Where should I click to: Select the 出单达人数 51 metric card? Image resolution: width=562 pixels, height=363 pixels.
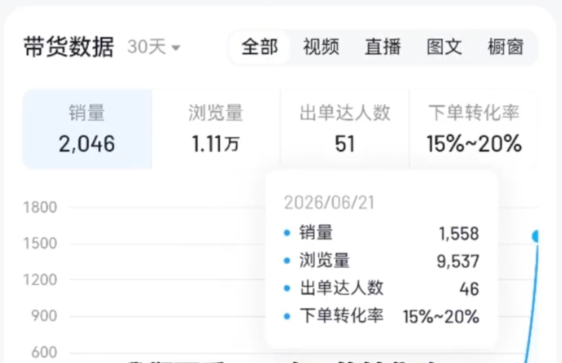(345, 129)
